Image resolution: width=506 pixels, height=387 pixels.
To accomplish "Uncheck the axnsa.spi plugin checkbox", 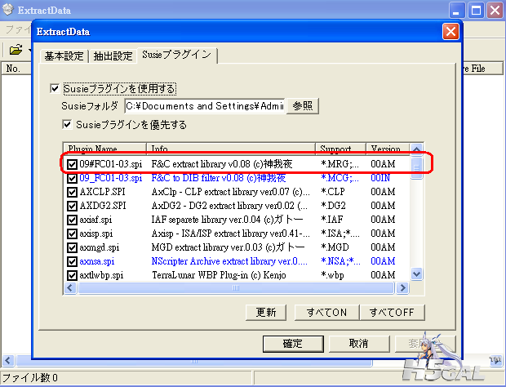I will point(73,261).
